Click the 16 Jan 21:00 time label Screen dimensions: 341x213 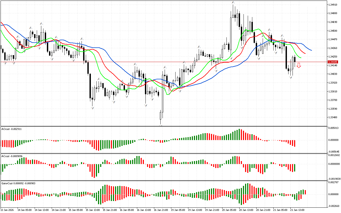coord(161,210)
